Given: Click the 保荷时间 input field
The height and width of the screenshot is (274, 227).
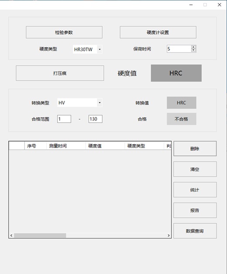Looking at the screenshot, I should click(x=179, y=49).
